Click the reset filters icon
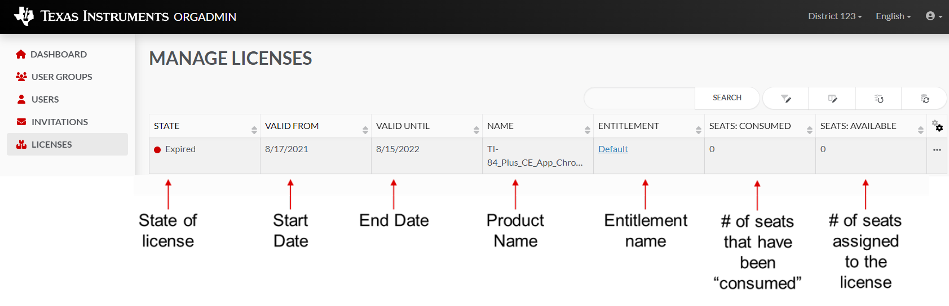 [x=879, y=99]
